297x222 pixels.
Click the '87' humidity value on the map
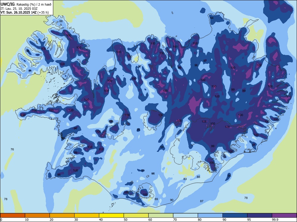[x=202, y=201]
